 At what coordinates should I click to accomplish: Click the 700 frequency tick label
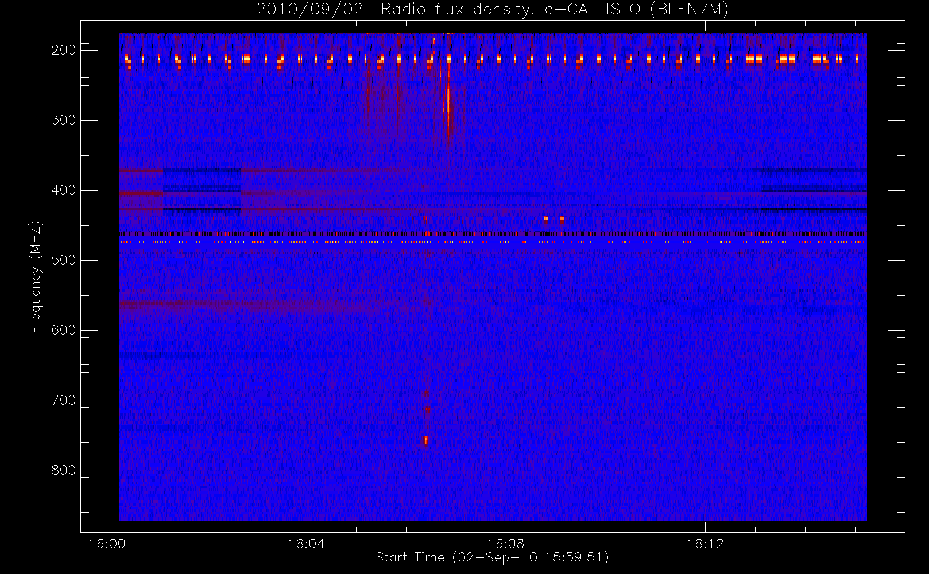coord(64,400)
